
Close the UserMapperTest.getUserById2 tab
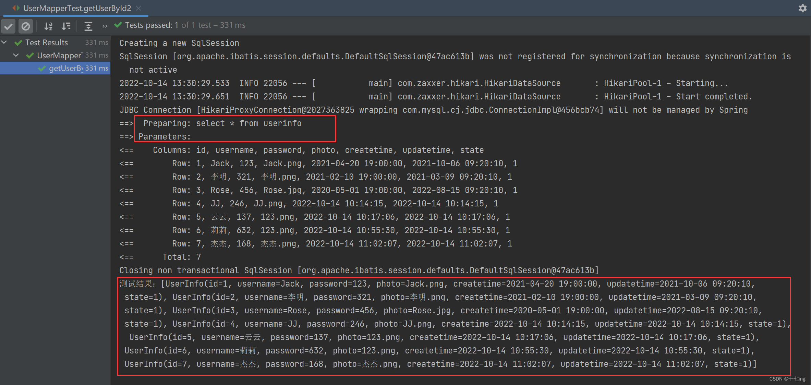pos(138,8)
